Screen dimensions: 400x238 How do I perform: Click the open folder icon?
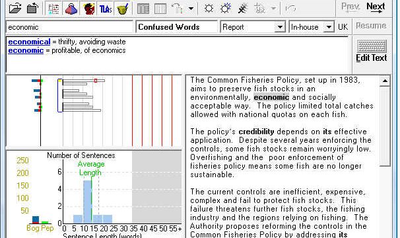(x=15, y=8)
